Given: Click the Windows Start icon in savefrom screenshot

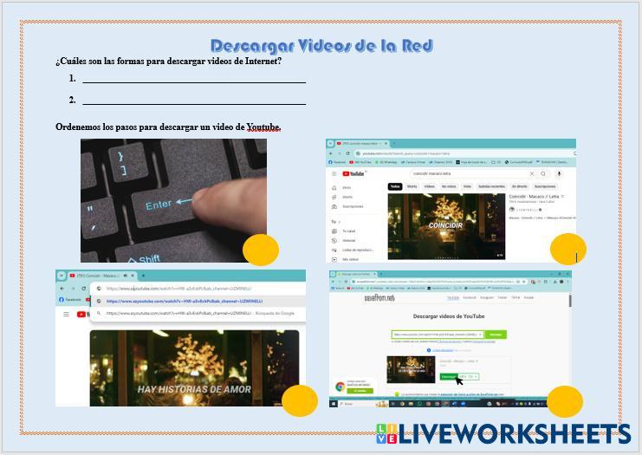Looking at the screenshot, I should pos(335,403).
